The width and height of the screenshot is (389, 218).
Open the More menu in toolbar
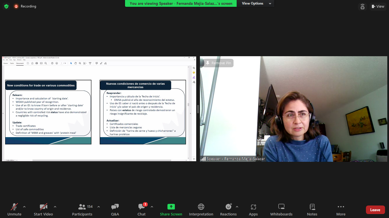[x=341, y=209]
